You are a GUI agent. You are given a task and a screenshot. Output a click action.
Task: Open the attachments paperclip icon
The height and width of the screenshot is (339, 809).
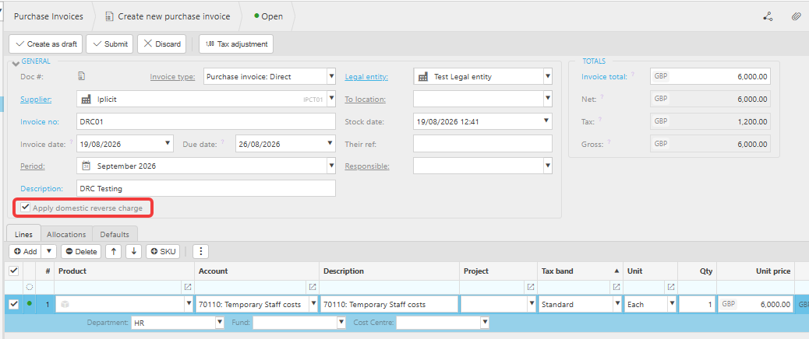pyautogui.click(x=796, y=16)
